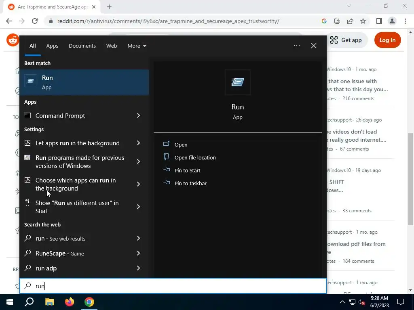Open File Explorer from taskbar
Viewport: 414px width, 310px height.
click(x=49, y=302)
